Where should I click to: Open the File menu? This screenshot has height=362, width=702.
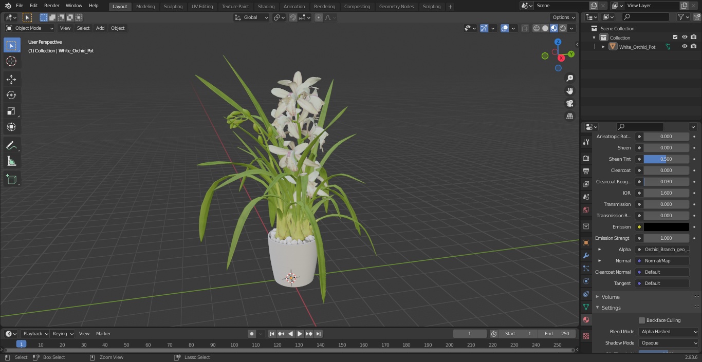click(20, 6)
